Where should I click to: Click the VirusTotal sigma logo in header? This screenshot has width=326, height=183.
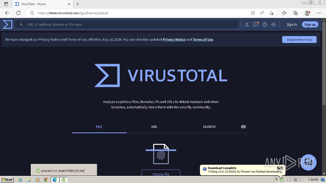(7, 24)
